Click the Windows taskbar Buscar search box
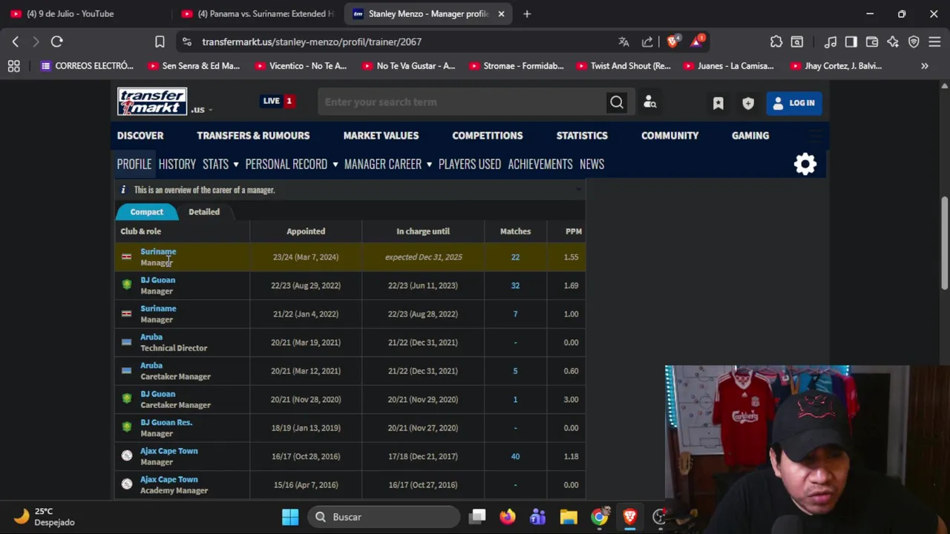Screen dimensions: 950x534 [384, 517]
